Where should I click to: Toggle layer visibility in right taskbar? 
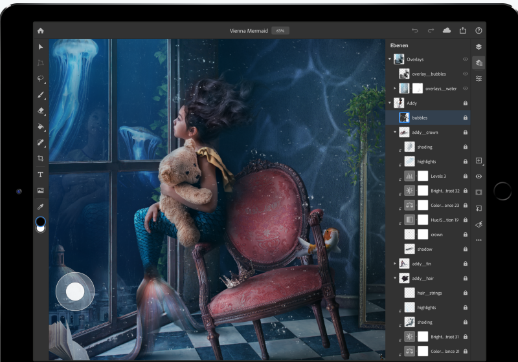click(479, 176)
